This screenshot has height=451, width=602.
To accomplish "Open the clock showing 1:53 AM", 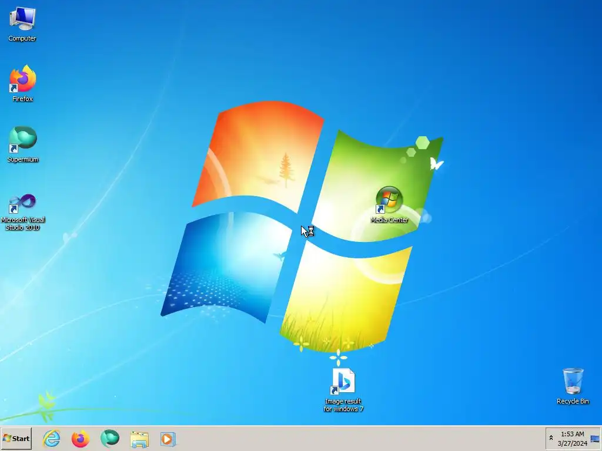I will (573, 438).
